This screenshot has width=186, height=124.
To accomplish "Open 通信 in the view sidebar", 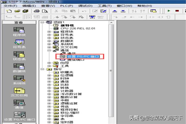I will [x=19, y=104].
